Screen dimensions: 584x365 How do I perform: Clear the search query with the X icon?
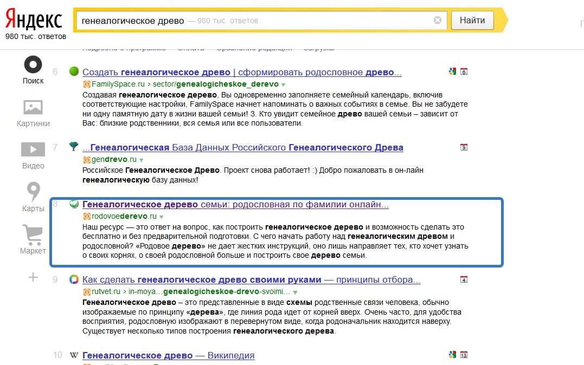pyautogui.click(x=438, y=20)
